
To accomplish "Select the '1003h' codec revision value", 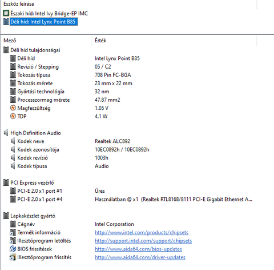I will [102, 158].
